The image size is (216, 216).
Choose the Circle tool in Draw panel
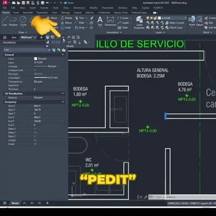click(23, 21)
